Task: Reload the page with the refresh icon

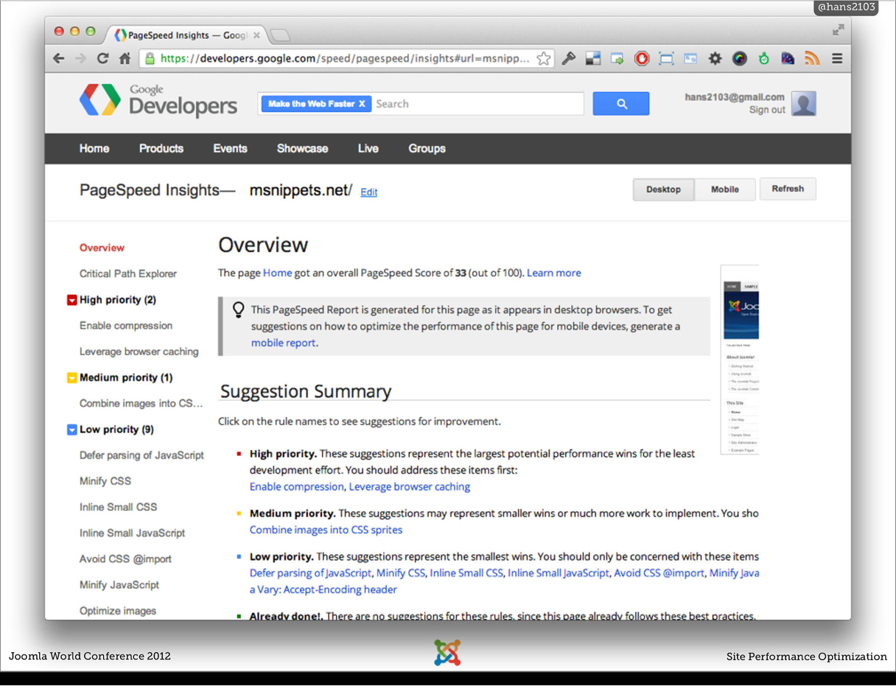Action: 102,58
